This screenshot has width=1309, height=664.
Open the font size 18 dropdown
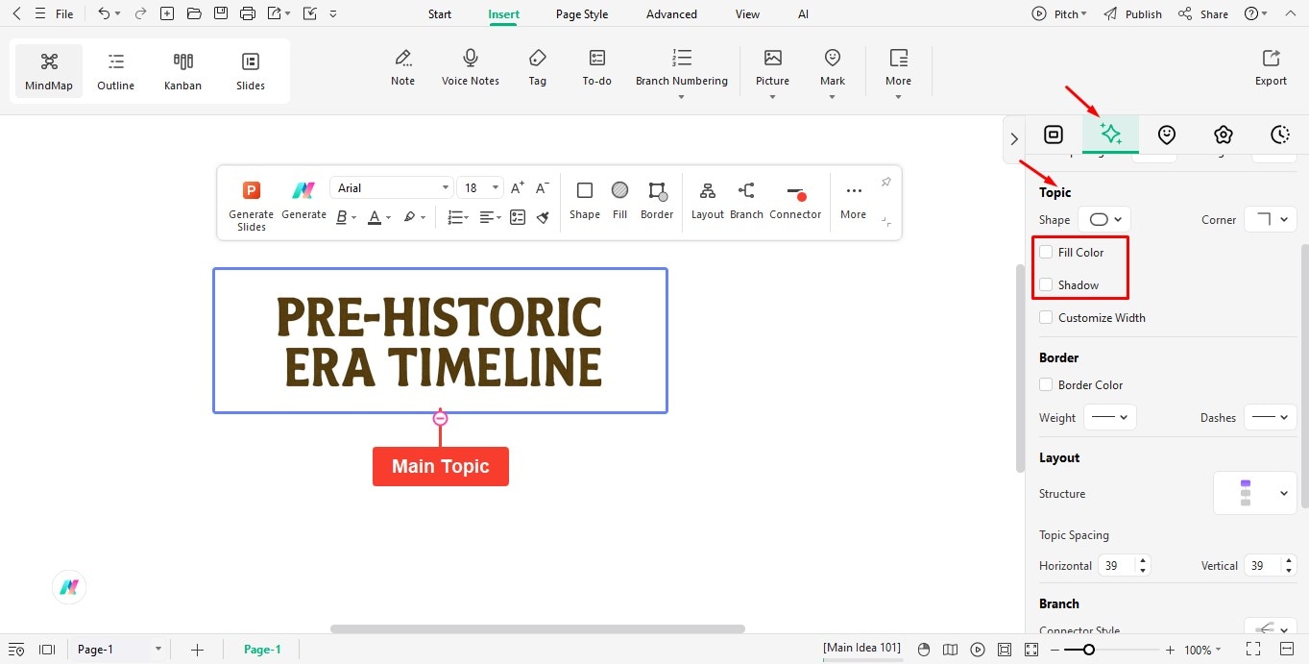(x=480, y=187)
